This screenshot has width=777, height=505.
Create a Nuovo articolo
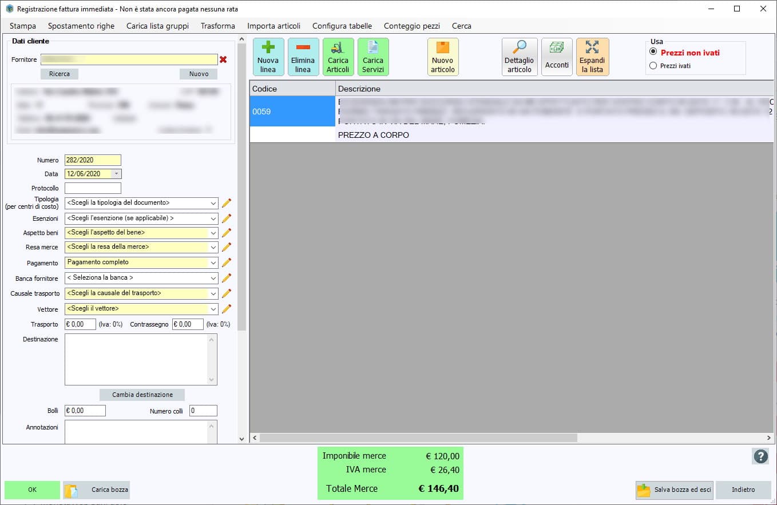click(x=443, y=57)
